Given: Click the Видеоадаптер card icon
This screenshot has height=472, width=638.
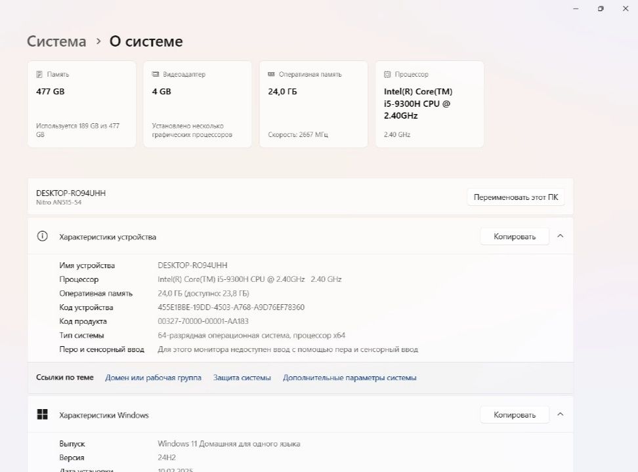Looking at the screenshot, I should 156,74.
